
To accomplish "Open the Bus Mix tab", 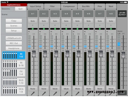I will coord(86,6).
